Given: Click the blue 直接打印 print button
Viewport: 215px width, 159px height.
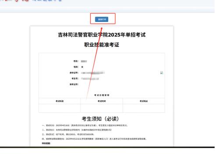Looking at the screenshot, I should tap(102, 19).
